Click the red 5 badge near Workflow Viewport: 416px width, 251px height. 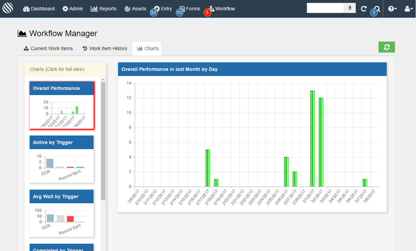(x=207, y=13)
